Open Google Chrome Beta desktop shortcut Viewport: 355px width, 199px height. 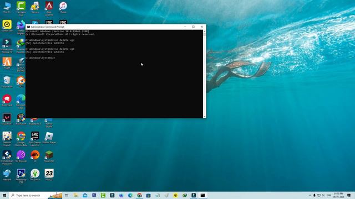(21, 139)
